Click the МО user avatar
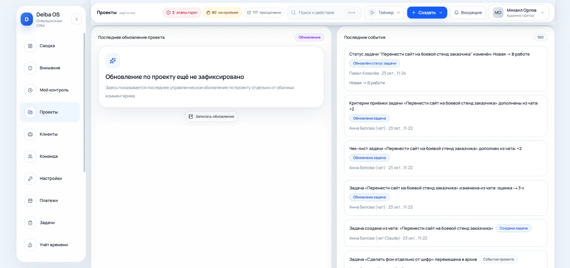The width and height of the screenshot is (570, 268). pos(498,12)
